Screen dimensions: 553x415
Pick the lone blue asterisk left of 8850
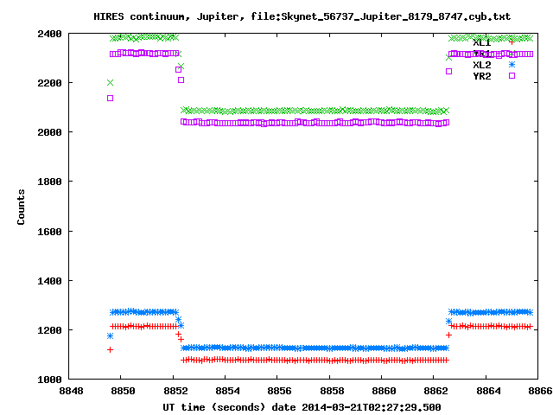click(x=110, y=335)
